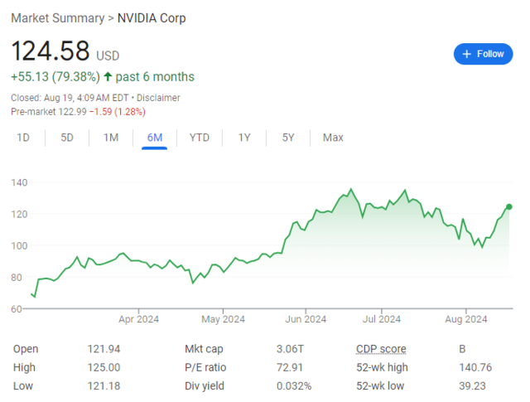Switch chart to YTD
This screenshot has width=530, height=402.
[x=199, y=138]
